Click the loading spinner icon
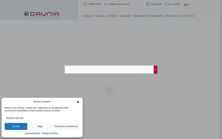Screen dimensions: 222x139 [x=109, y=90]
